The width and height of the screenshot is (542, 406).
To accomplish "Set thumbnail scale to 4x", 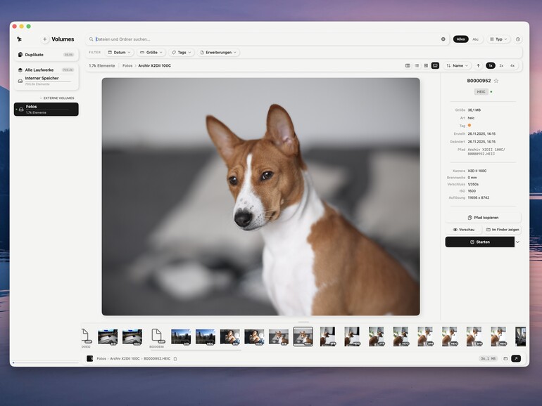I will tap(512, 65).
